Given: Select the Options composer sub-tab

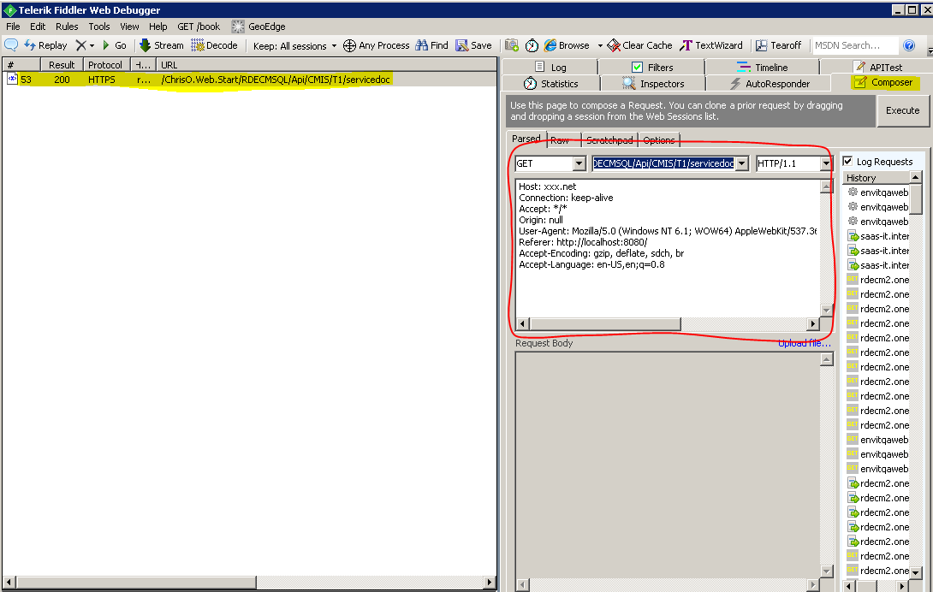Looking at the screenshot, I should coord(659,140).
